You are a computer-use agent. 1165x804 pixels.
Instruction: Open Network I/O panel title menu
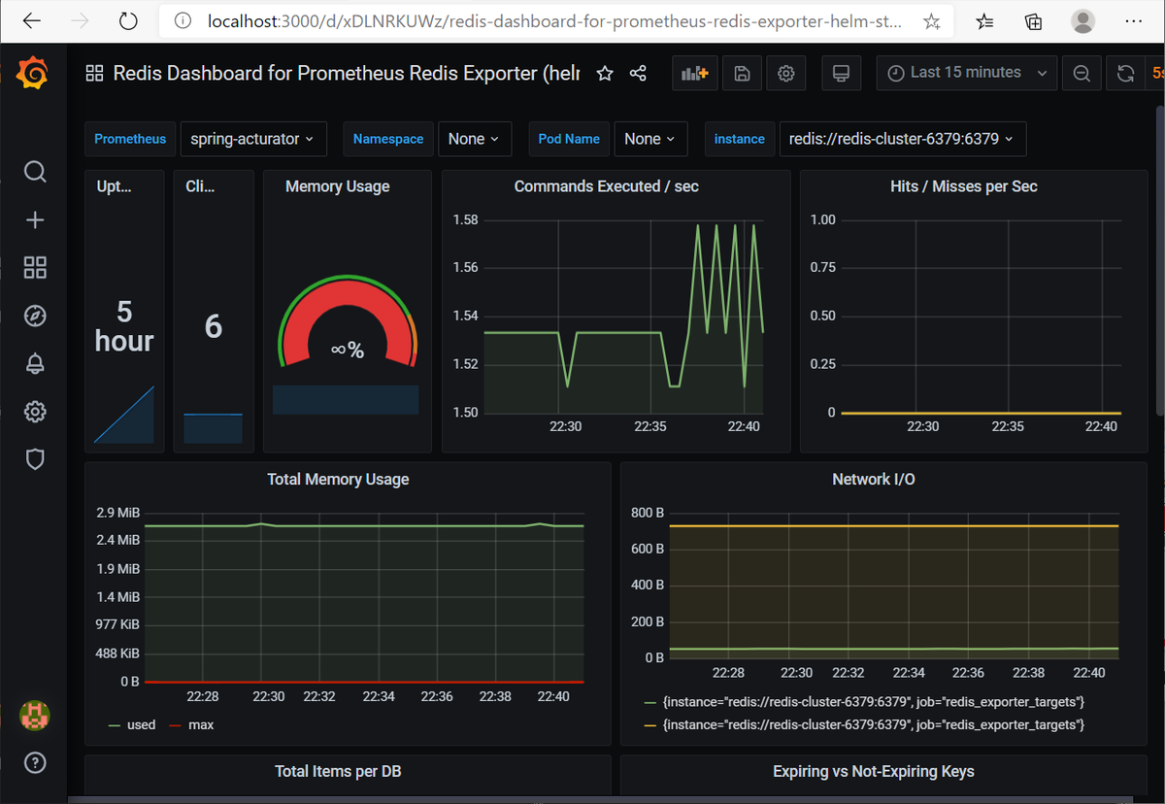coord(874,479)
